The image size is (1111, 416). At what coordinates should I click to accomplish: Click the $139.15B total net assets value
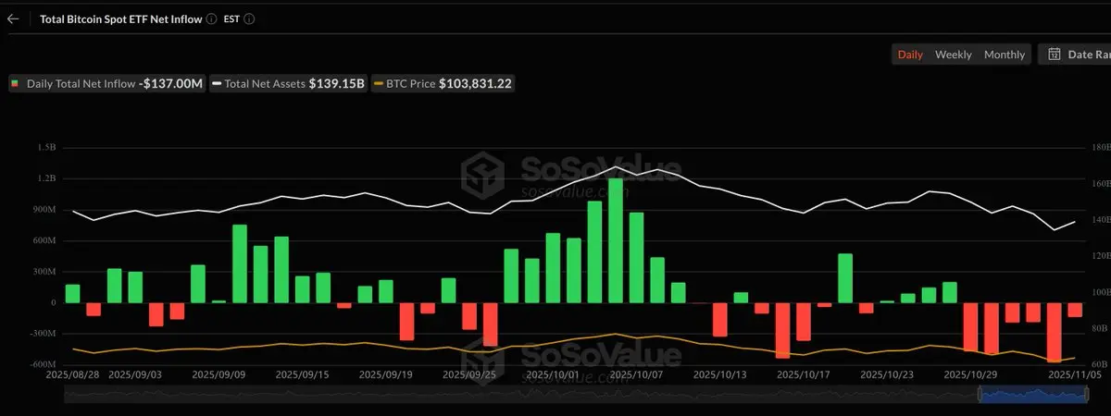pyautogui.click(x=336, y=83)
